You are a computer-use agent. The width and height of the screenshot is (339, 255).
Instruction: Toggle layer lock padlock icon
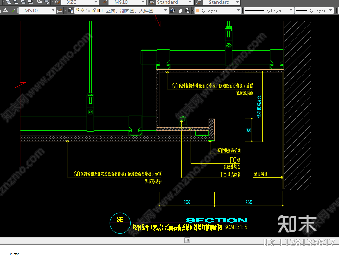pyautogui.click(x=93, y=10)
